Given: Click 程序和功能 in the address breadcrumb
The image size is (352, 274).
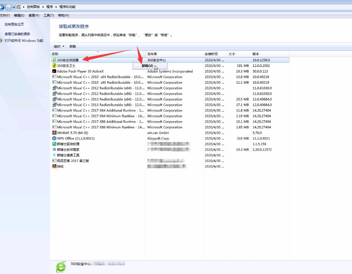Looking at the screenshot, I should click(67, 7).
